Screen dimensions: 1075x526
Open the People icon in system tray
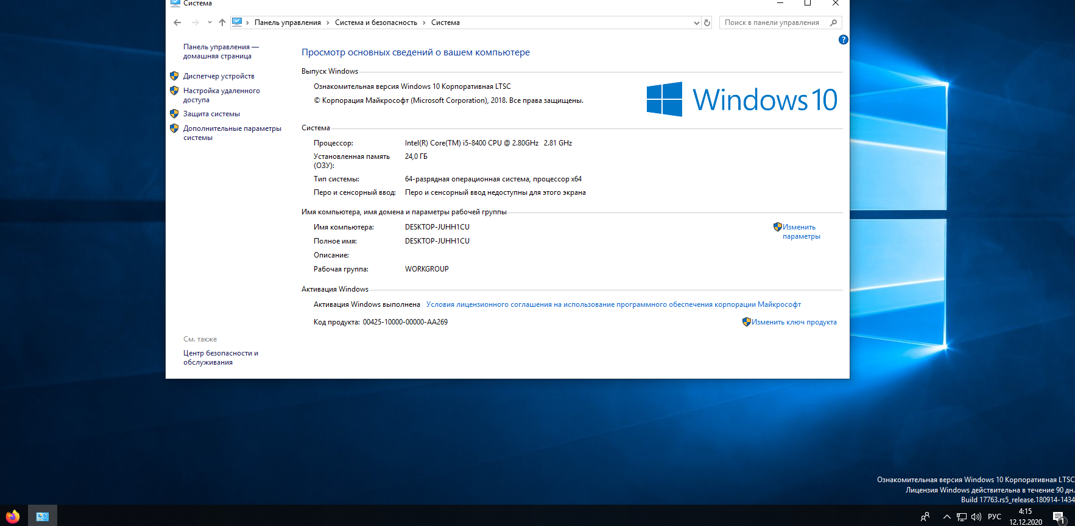(x=925, y=517)
